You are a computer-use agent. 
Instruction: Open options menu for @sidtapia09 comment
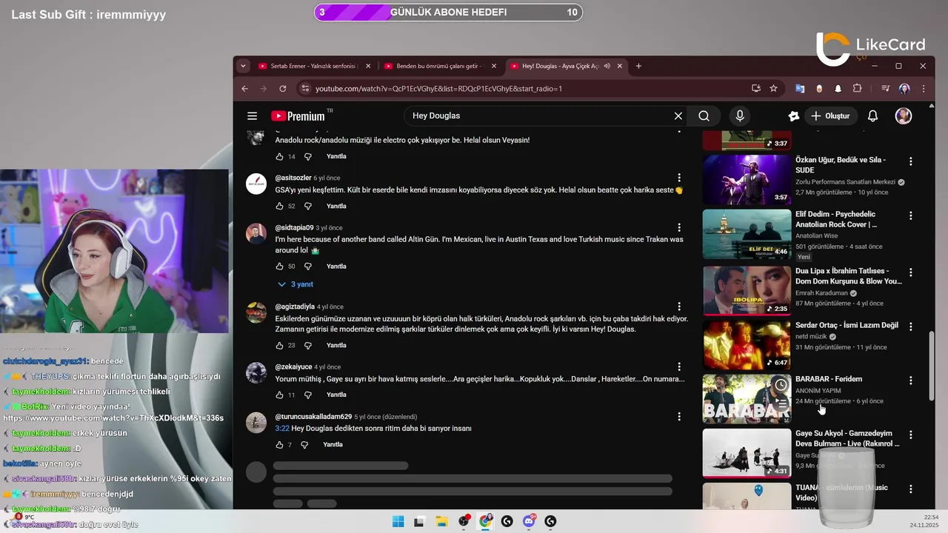[x=678, y=227]
